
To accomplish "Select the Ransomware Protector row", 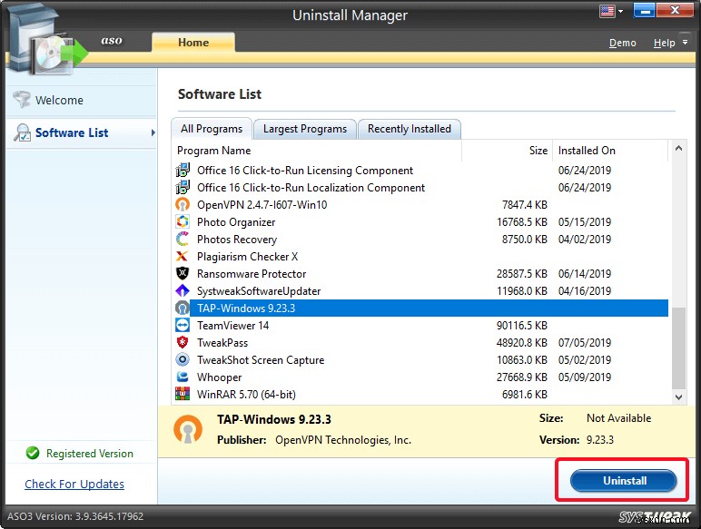I will coord(420,273).
